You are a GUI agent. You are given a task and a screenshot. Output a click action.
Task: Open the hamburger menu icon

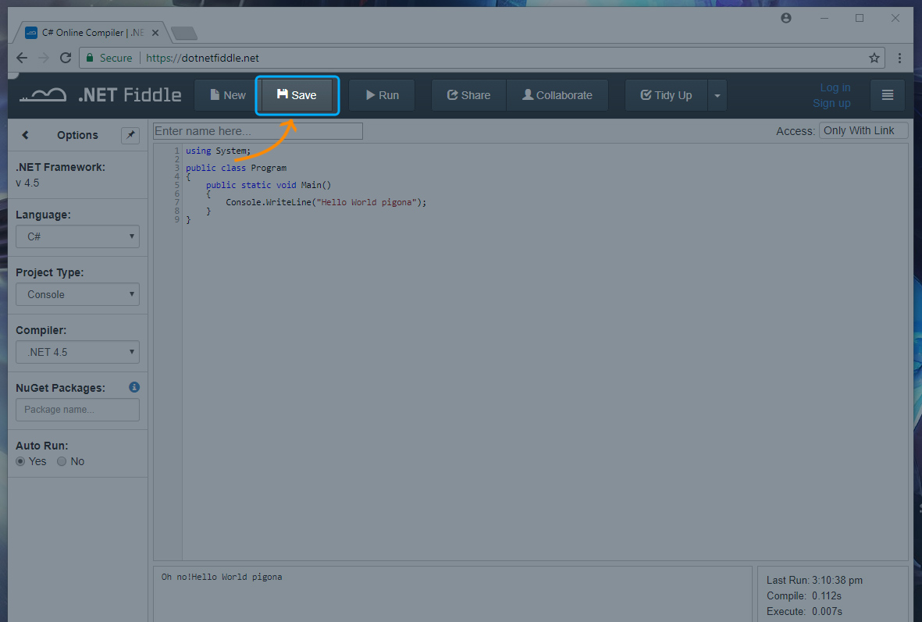(x=887, y=95)
